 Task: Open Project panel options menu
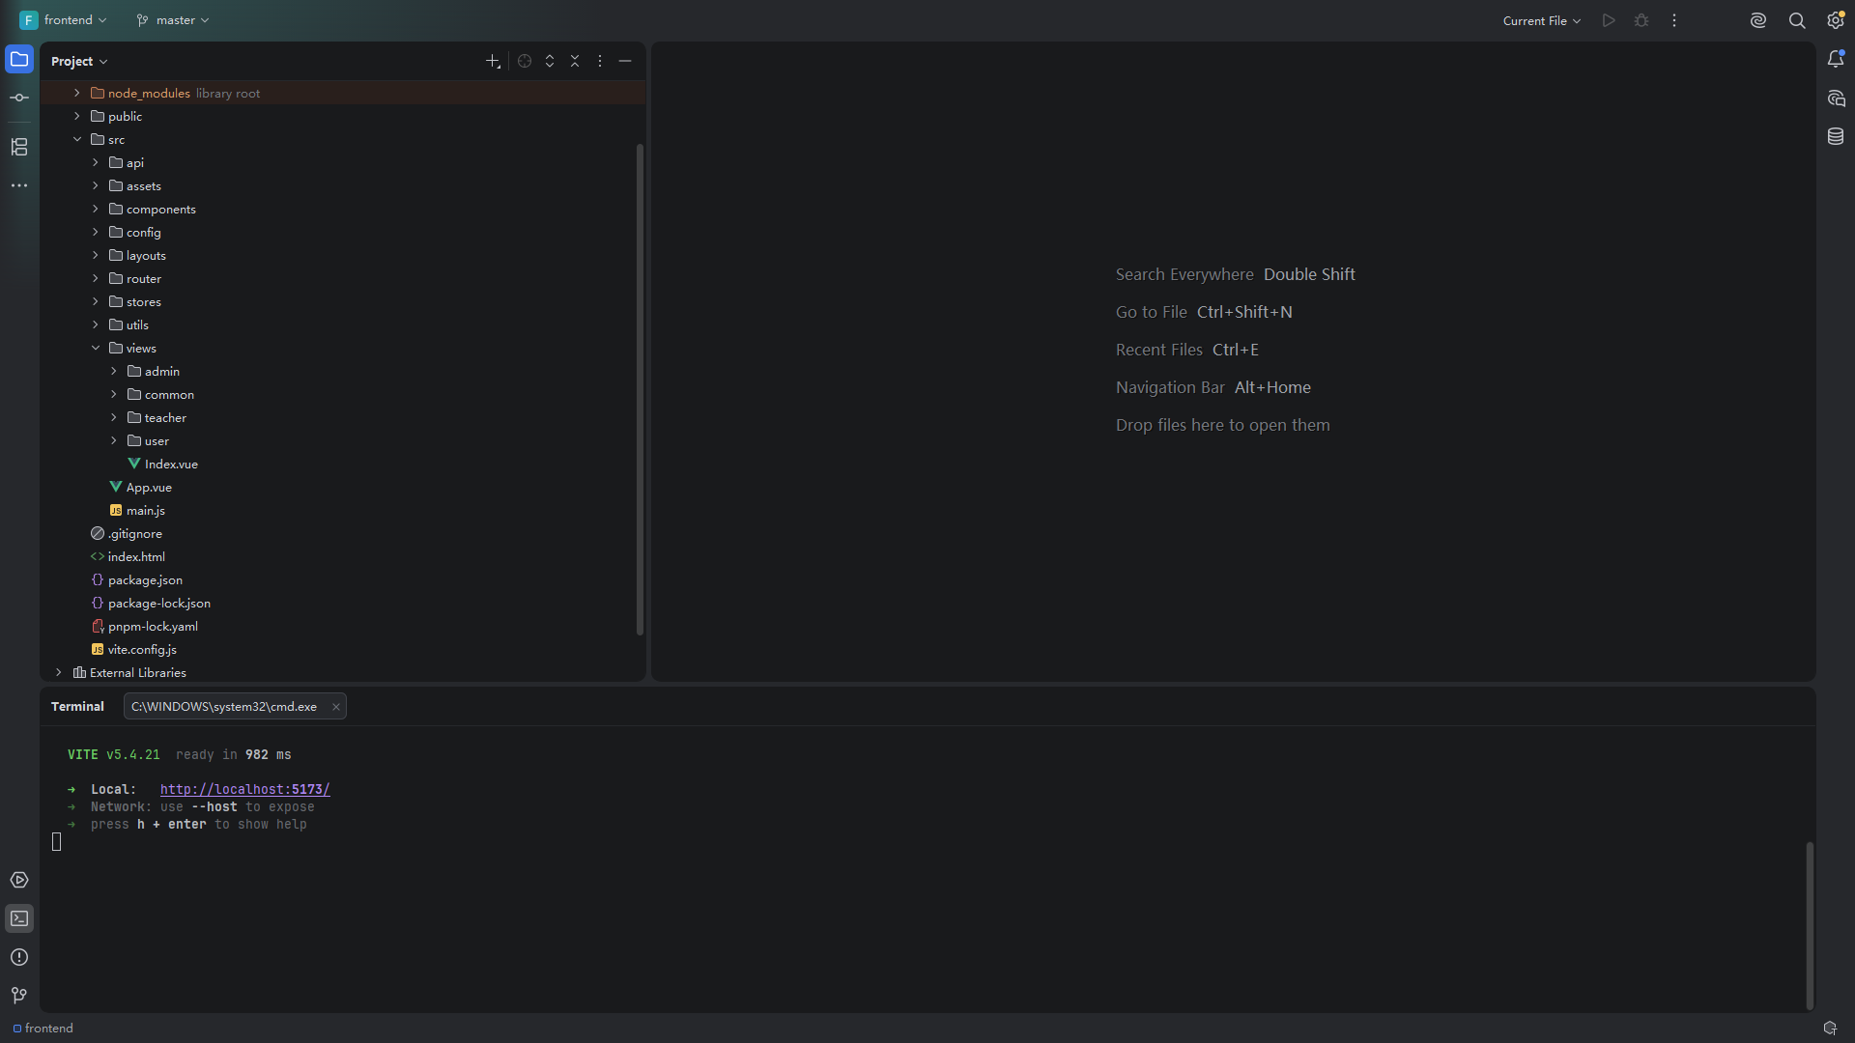click(x=600, y=61)
